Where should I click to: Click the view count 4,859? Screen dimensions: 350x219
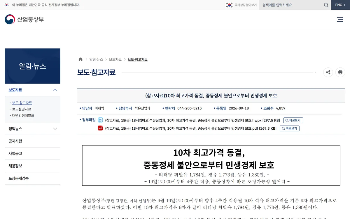click(x=281, y=108)
